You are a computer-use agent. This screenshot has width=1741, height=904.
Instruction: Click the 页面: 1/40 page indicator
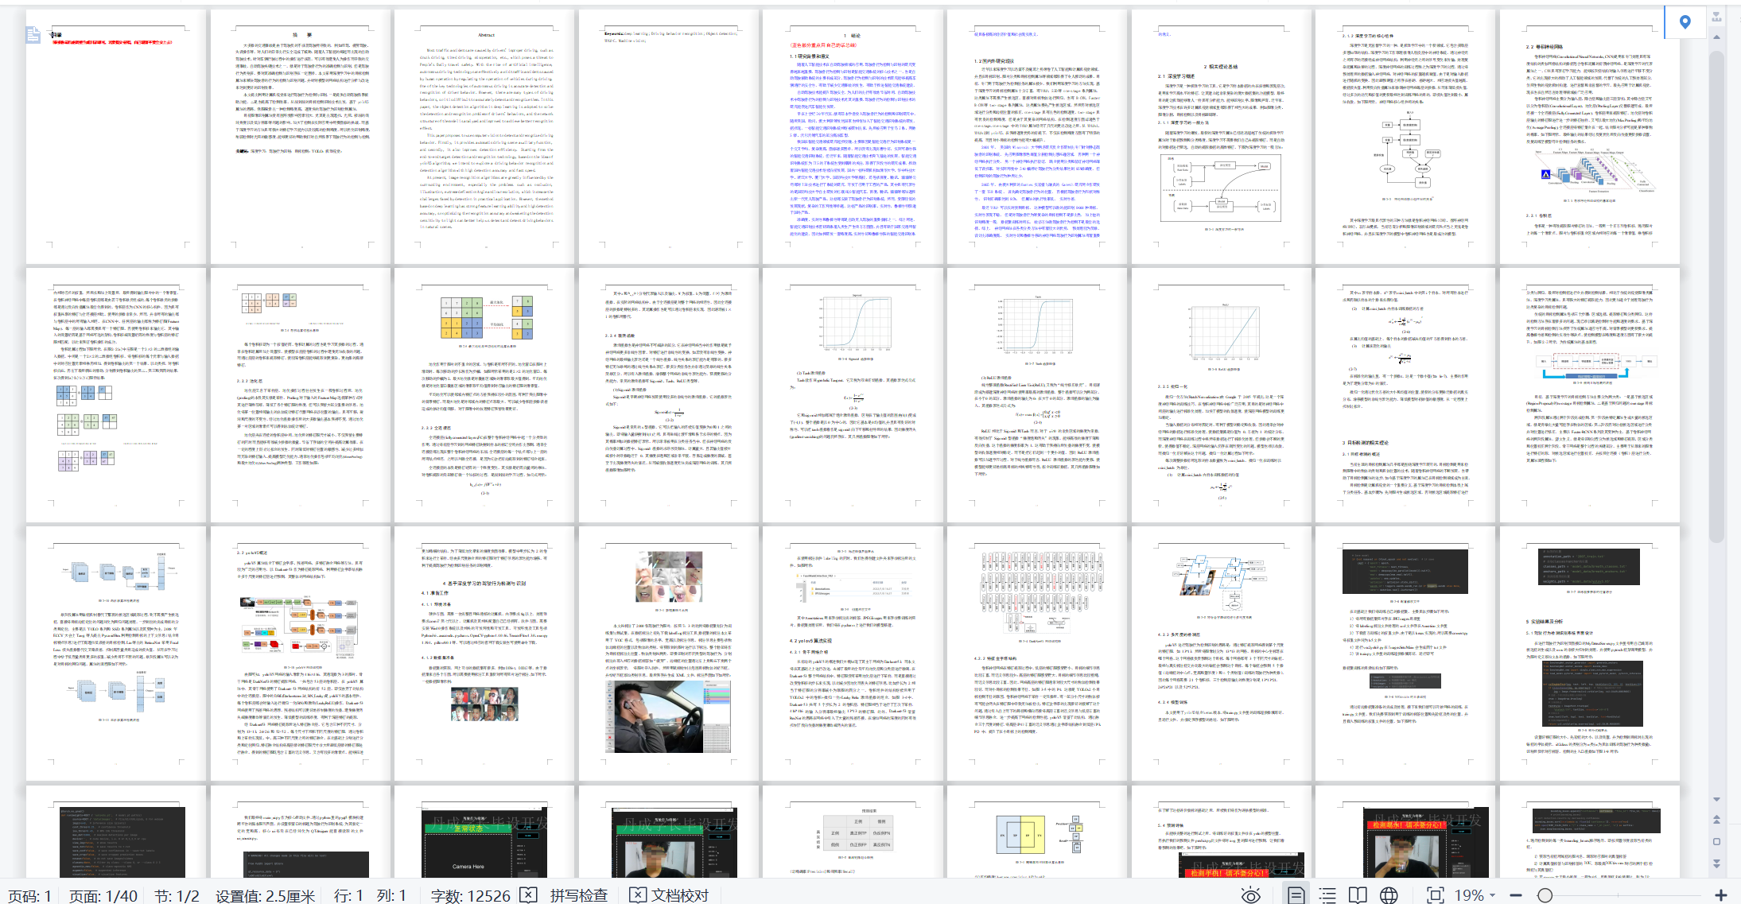tap(103, 895)
